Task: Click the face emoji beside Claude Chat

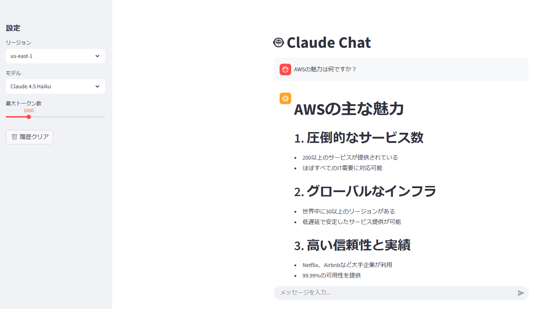Action: pos(279,43)
